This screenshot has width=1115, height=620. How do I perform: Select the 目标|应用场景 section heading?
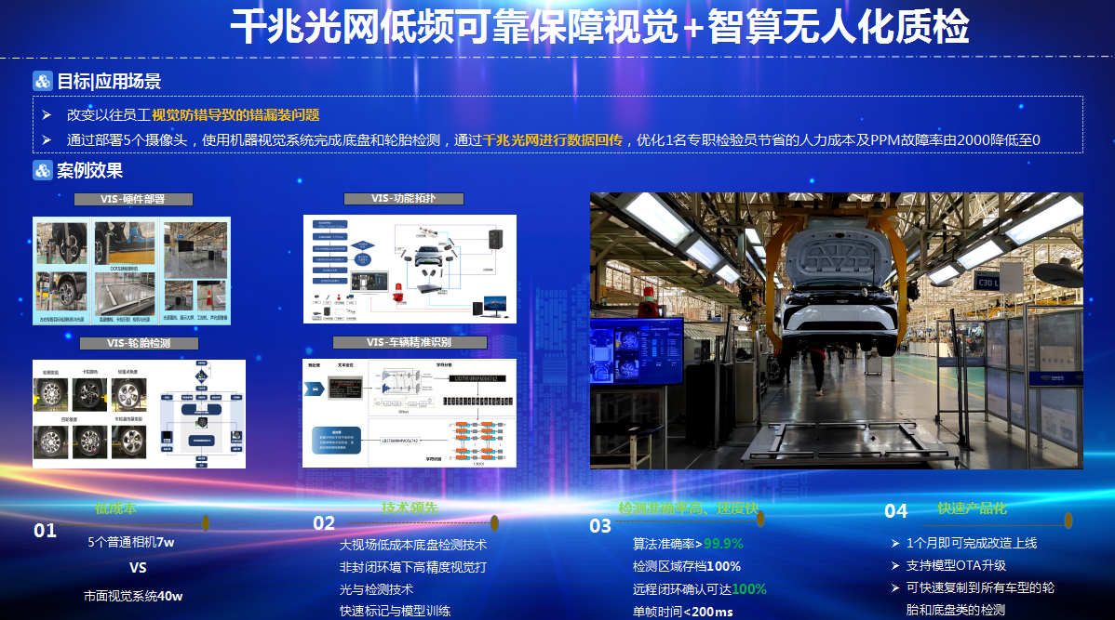pyautogui.click(x=109, y=82)
